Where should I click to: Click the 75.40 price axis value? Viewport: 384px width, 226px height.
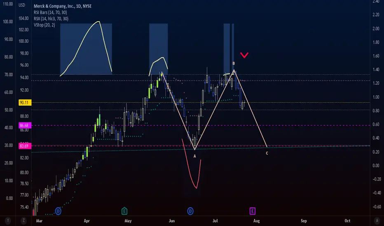[24, 207]
